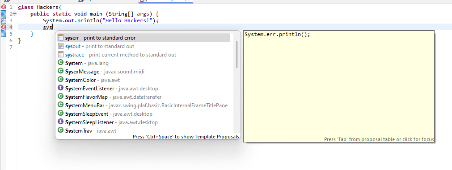Click the SysexMessage class icon

pyautogui.click(x=60, y=71)
